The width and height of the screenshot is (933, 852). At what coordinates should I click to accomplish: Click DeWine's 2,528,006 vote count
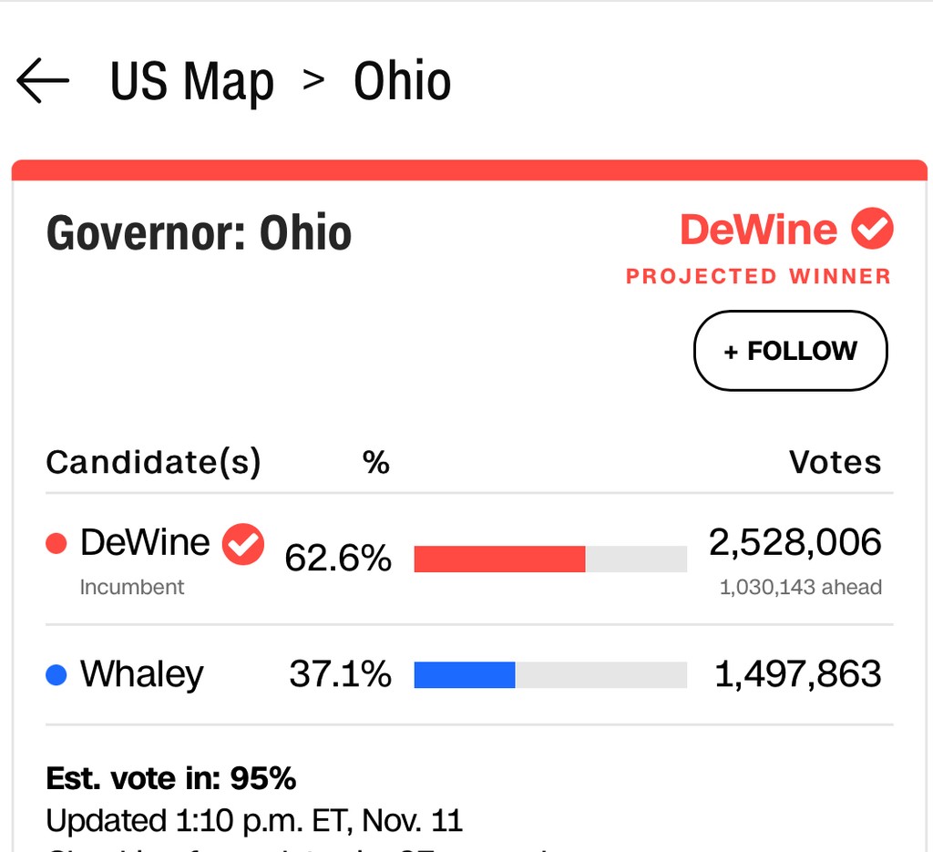click(x=795, y=543)
